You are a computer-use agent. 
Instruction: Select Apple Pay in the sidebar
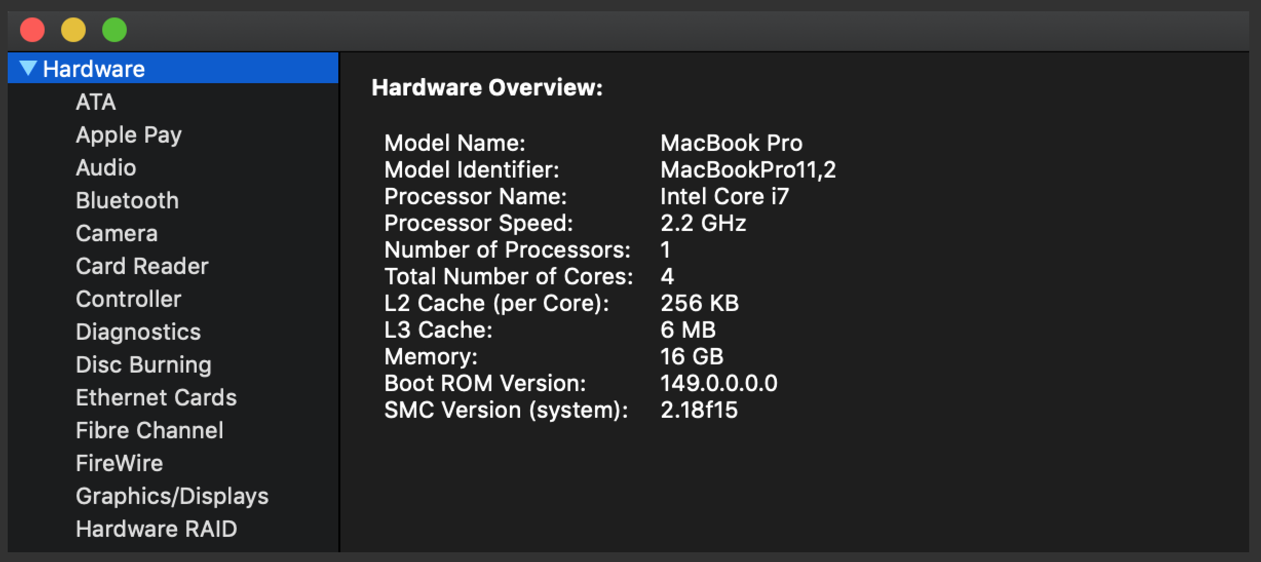click(x=129, y=135)
